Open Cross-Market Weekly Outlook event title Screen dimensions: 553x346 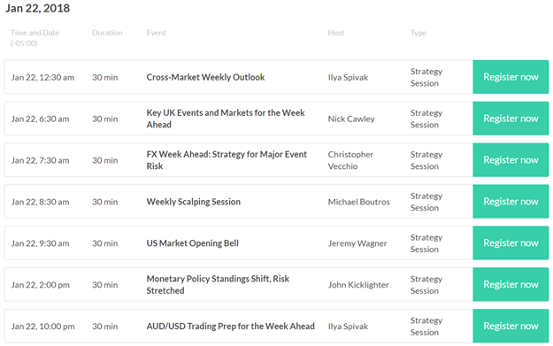pos(205,77)
